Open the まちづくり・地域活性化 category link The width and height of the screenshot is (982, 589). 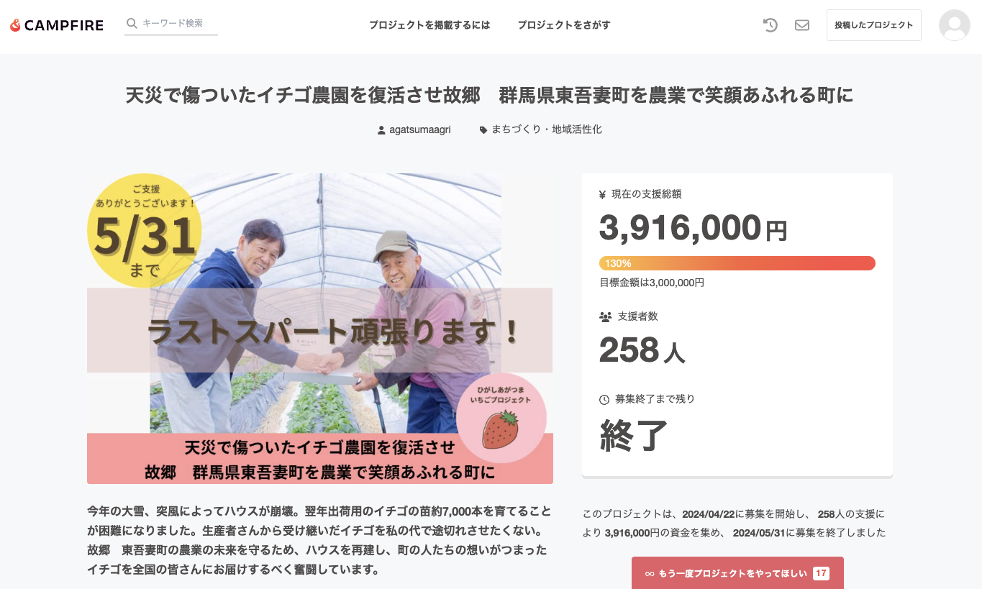click(547, 130)
